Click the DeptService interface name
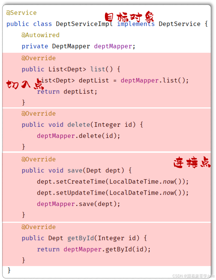Image resolution: width=216 pixels, height=280 pixels. 179,24
